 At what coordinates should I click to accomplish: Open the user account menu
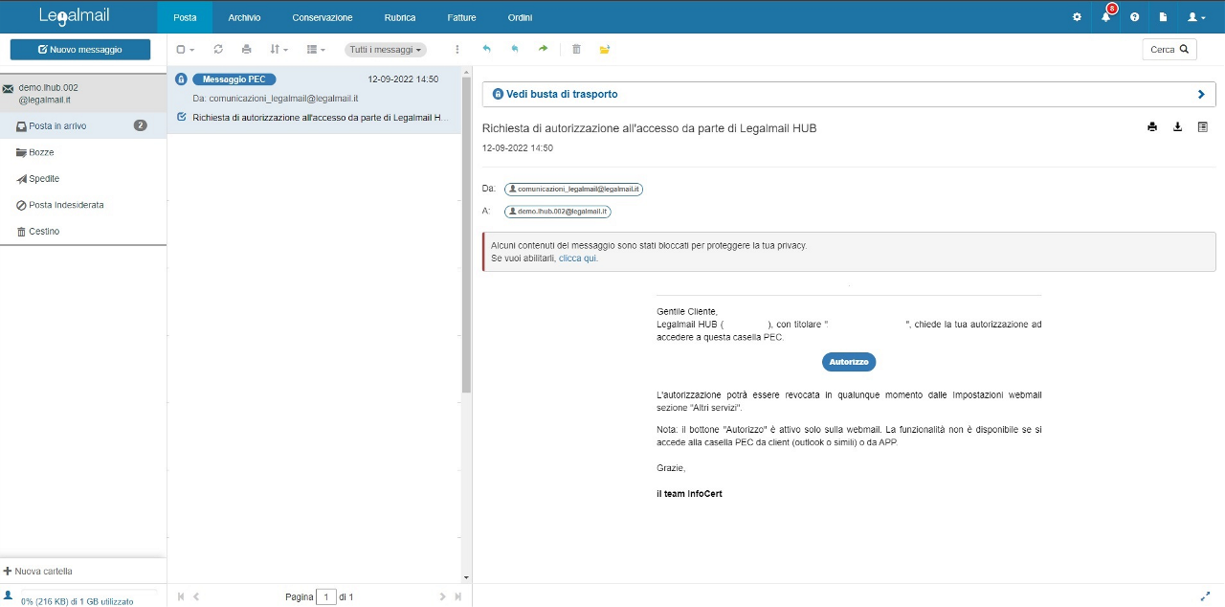[1195, 17]
